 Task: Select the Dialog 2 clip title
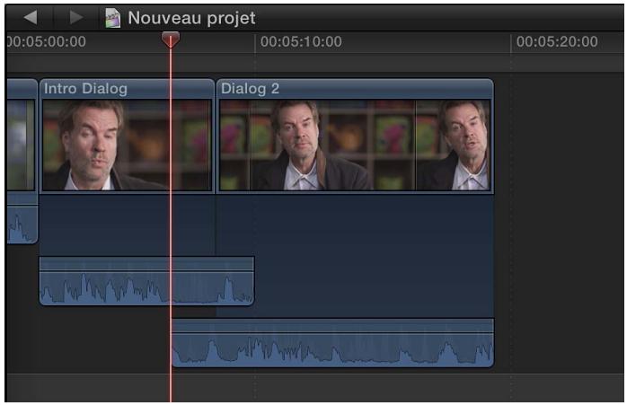pyautogui.click(x=250, y=88)
